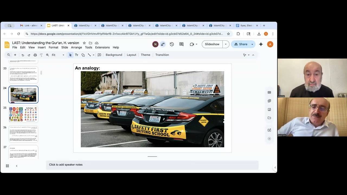Screen dimensions: 347x195
Task: Click the Background button
Action: 114,55
